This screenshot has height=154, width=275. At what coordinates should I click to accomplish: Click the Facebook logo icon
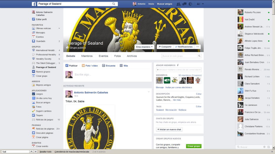[34, 4]
